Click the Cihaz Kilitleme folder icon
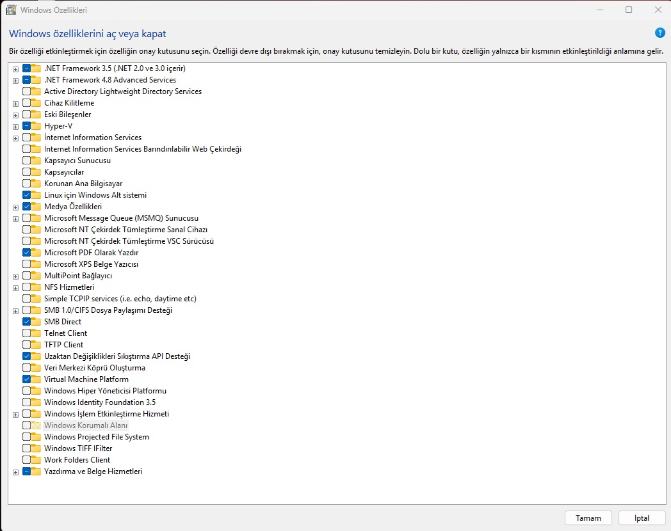 click(x=36, y=103)
